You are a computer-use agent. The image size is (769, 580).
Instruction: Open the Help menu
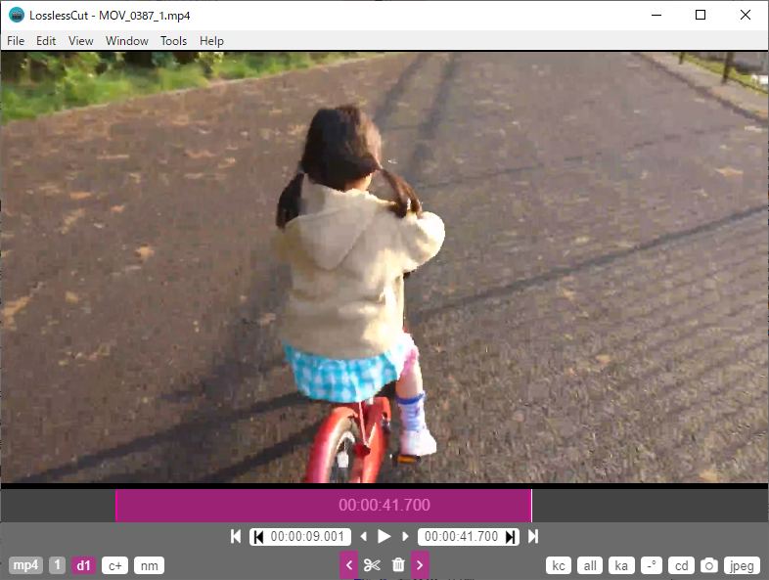pyautogui.click(x=211, y=41)
